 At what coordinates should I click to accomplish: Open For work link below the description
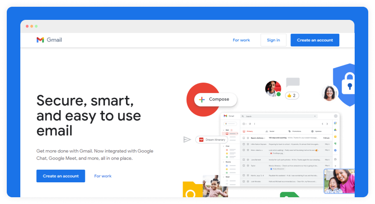click(x=103, y=176)
